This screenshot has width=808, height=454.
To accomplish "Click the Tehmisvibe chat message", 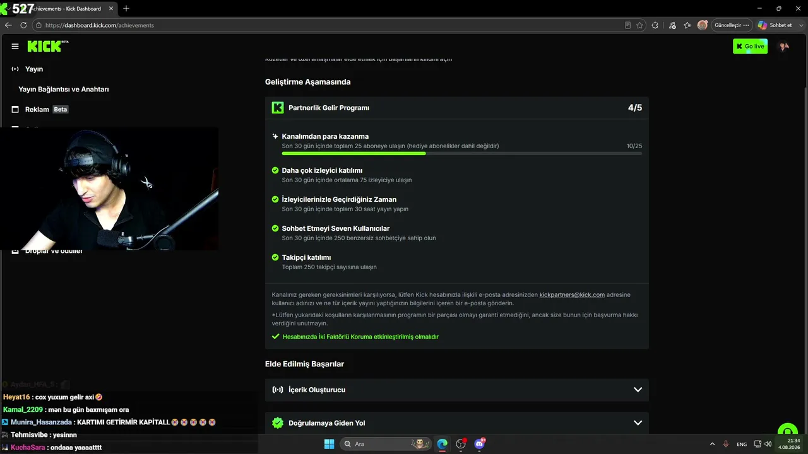I will [x=39, y=435].
